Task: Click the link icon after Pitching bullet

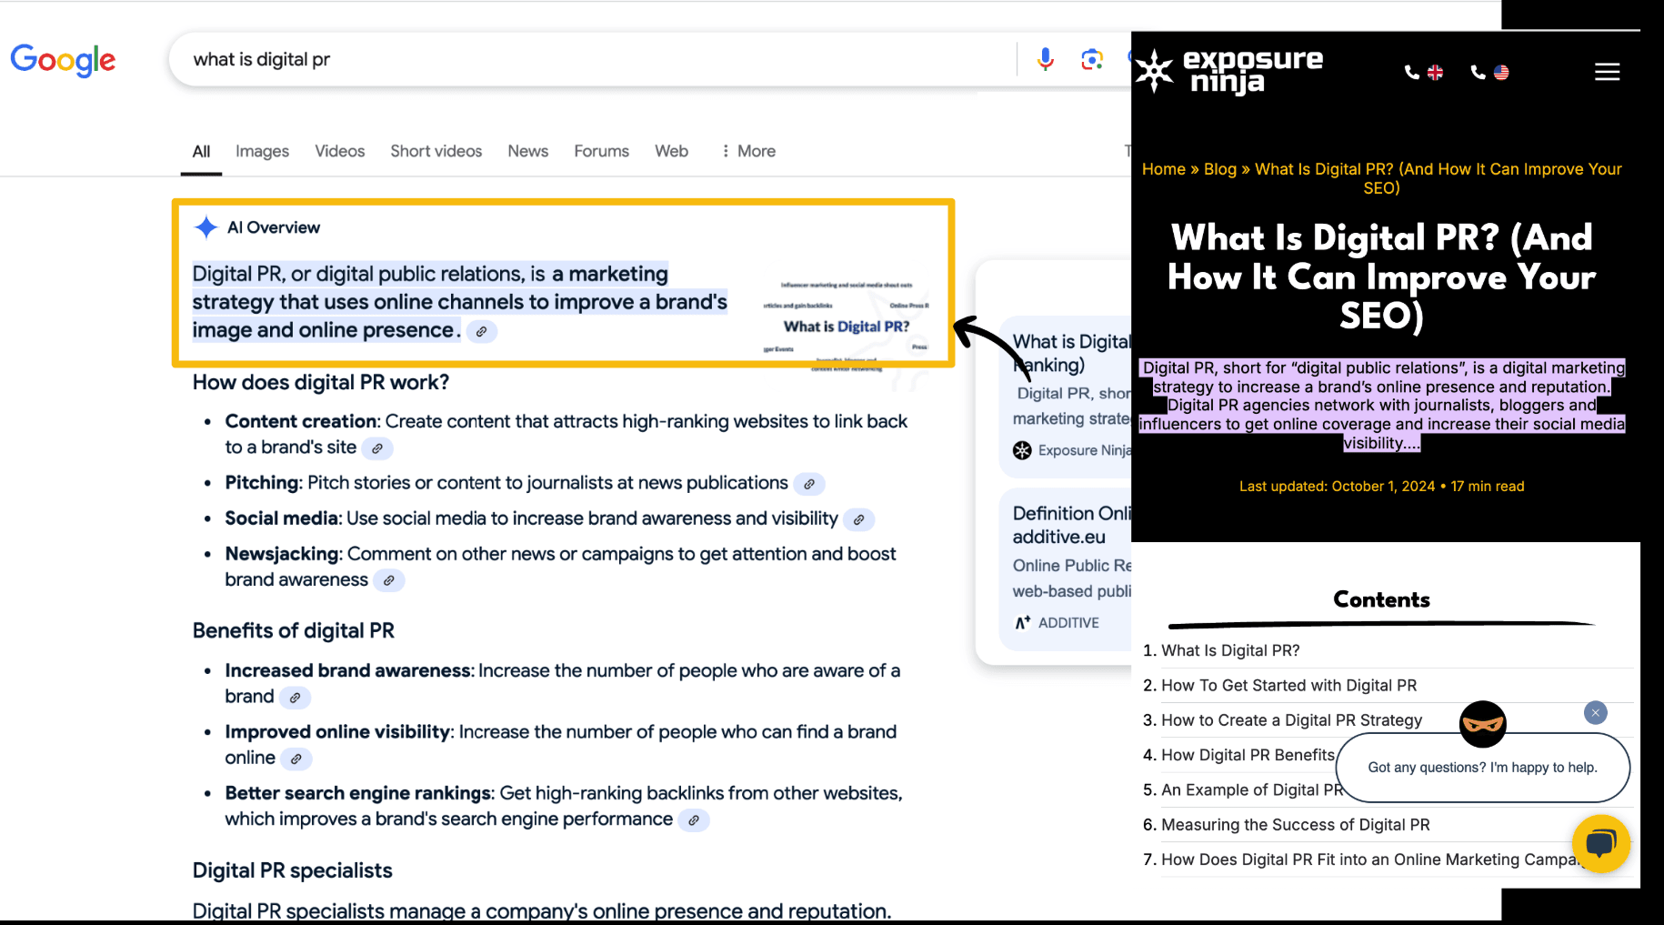Action: (808, 484)
